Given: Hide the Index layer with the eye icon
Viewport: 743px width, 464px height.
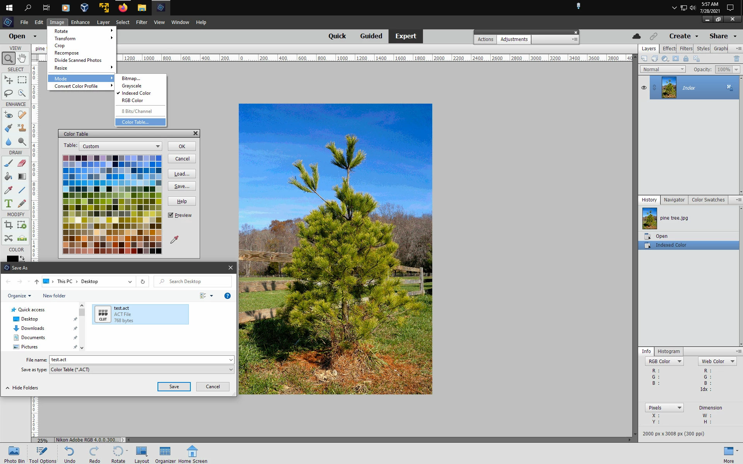Looking at the screenshot, I should coord(644,88).
